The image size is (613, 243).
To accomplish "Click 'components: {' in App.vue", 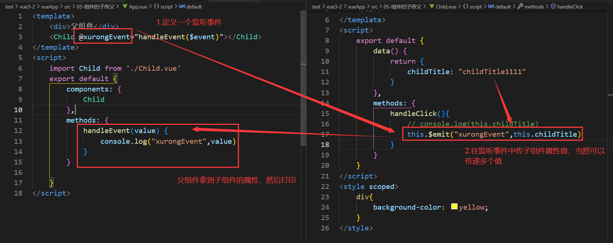I will [x=94, y=89].
